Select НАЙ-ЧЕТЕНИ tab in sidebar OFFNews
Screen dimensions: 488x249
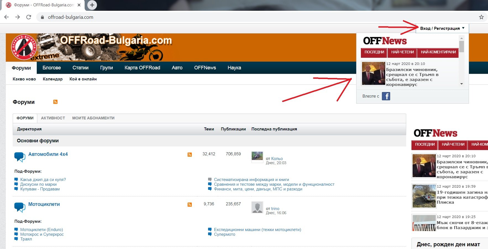point(453,145)
